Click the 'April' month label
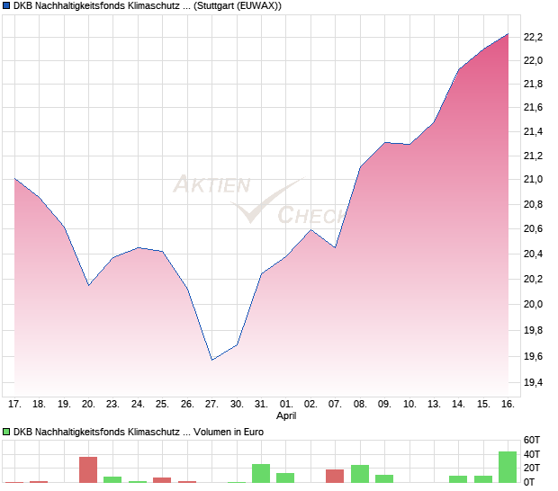This screenshot has height=491, width=558. coord(286,415)
